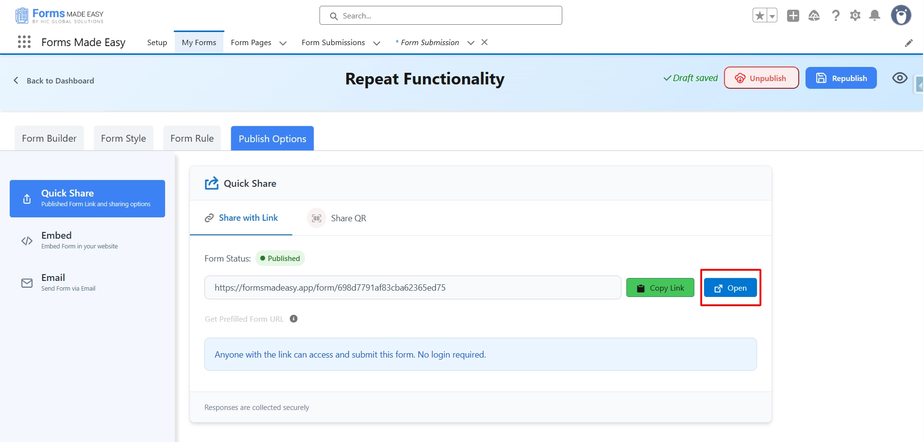Click inside the form URL field
The image size is (924, 442).
coord(412,288)
